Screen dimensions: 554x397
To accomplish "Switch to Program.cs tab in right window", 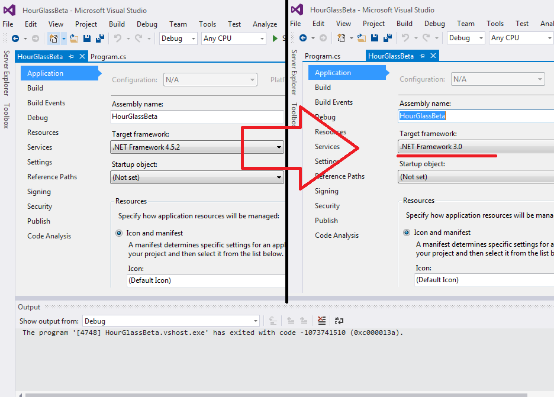I will coord(323,56).
